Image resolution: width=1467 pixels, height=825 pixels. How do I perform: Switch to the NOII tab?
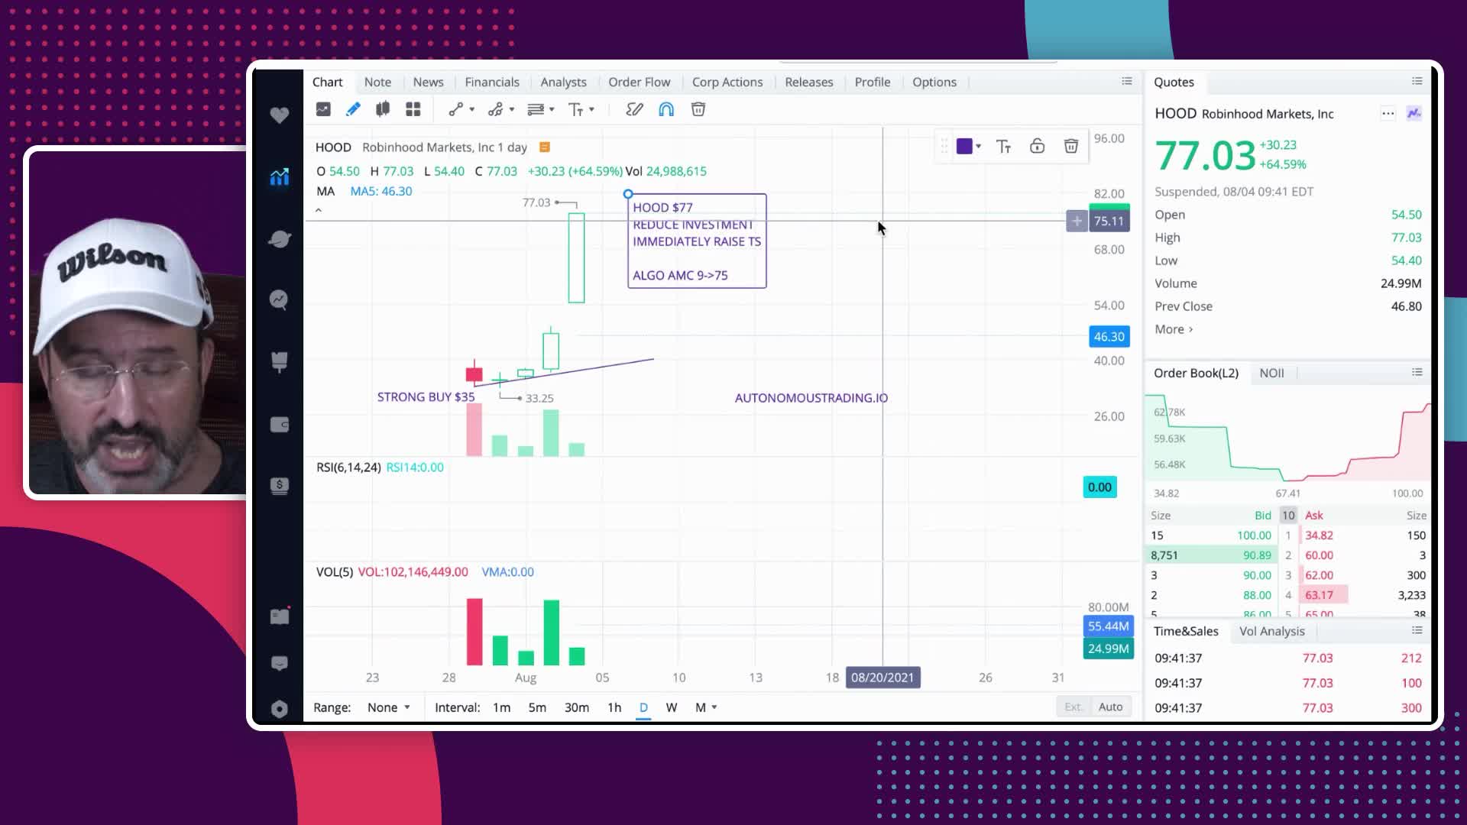coord(1271,373)
